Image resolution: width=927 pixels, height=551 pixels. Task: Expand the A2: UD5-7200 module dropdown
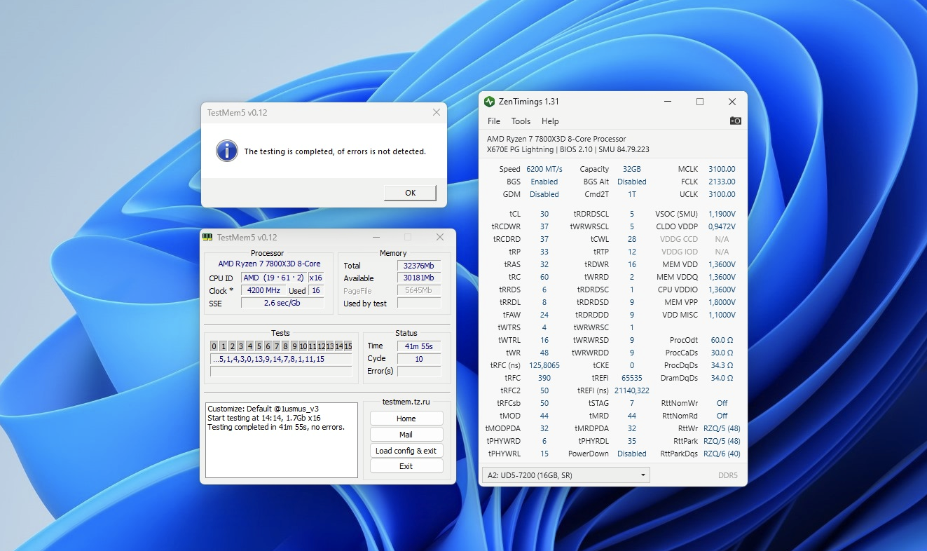tap(566, 475)
